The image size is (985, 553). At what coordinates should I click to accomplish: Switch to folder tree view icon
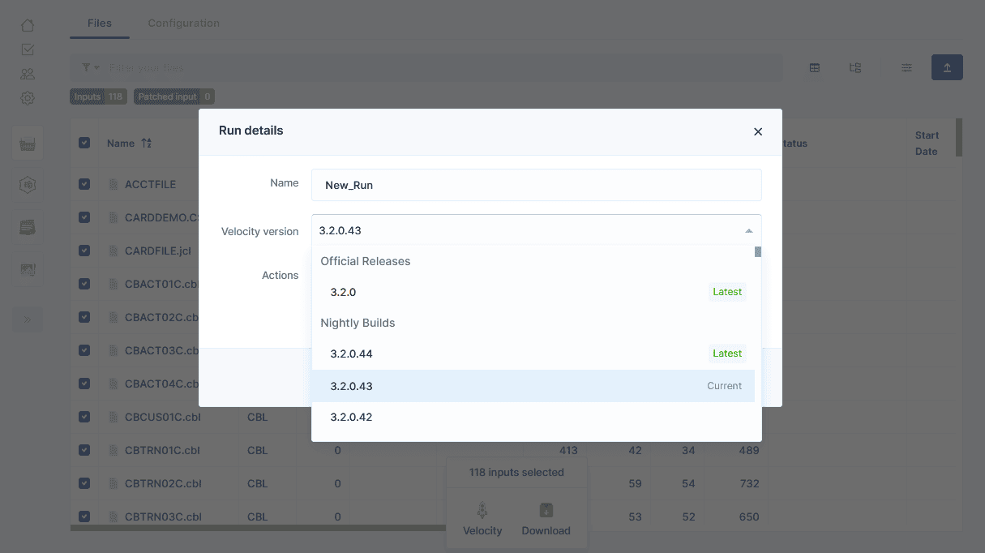tap(855, 68)
